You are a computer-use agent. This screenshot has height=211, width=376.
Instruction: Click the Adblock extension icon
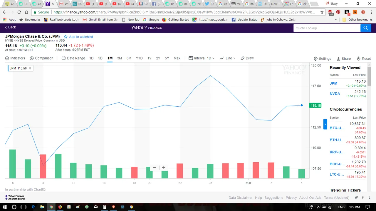point(331,13)
